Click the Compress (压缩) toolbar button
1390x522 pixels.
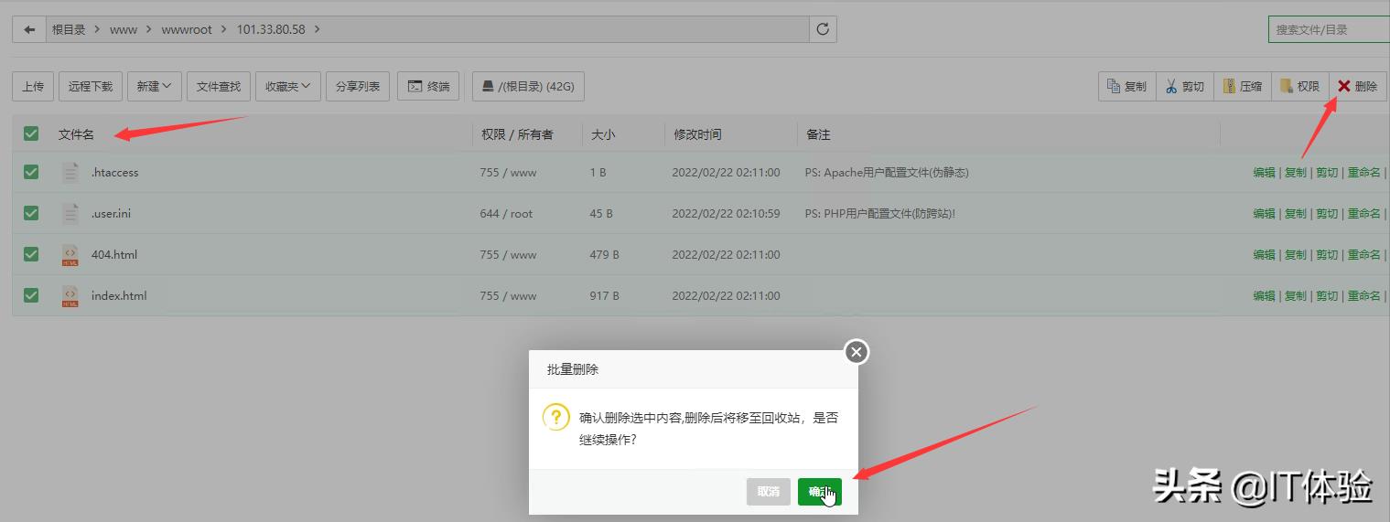[1242, 86]
